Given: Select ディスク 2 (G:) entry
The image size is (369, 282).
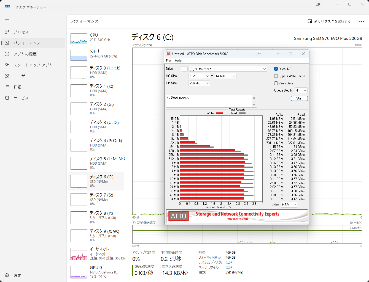Looking at the screenshot, I should click(x=96, y=109).
